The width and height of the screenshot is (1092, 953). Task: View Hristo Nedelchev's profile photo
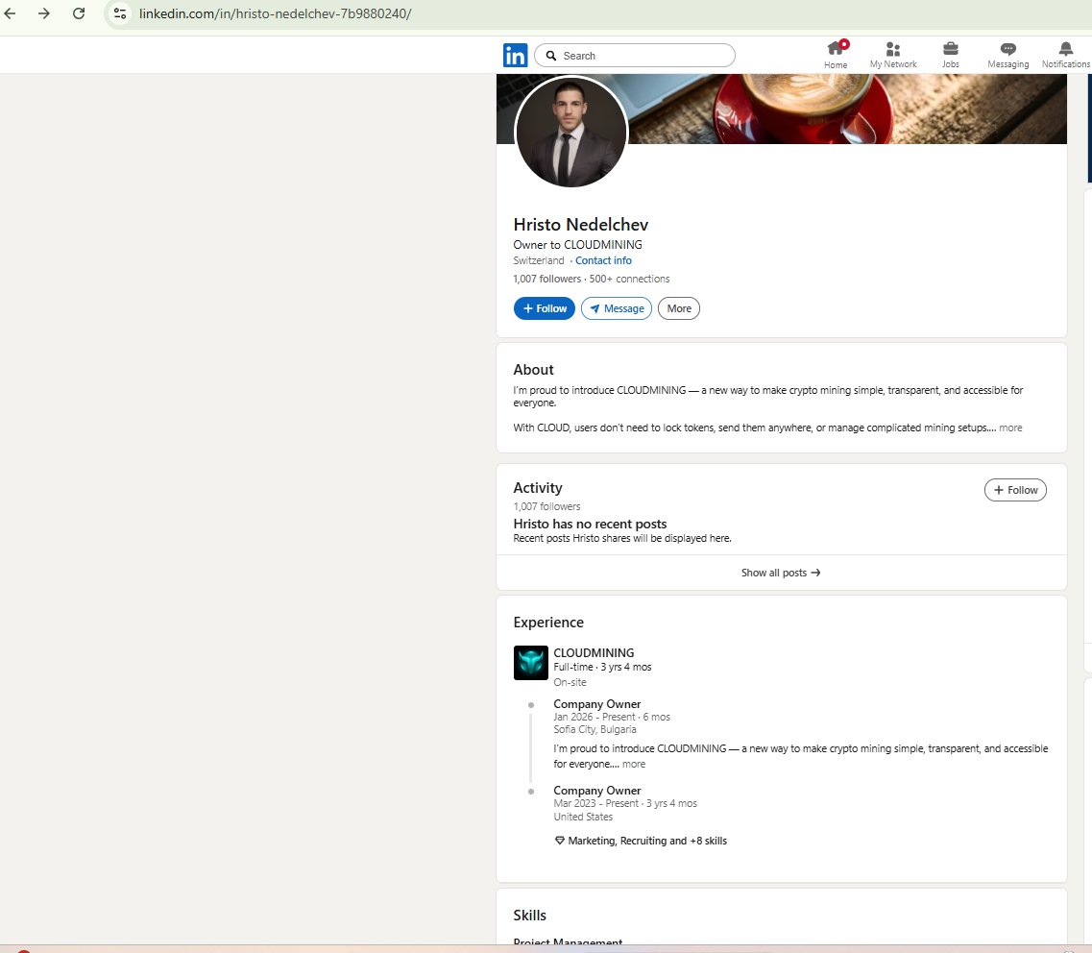click(571, 133)
